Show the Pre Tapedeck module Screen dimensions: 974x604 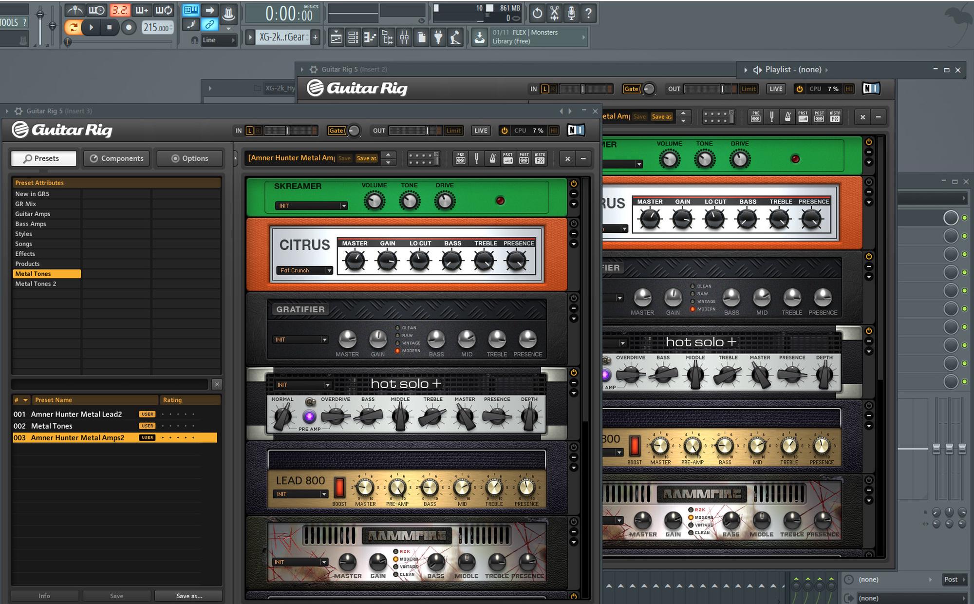[460, 158]
